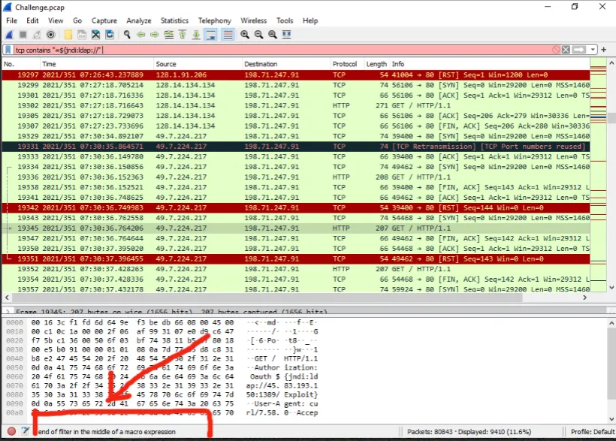Image resolution: width=616 pixels, height=441 pixels.
Task: Clear the display filter with X button
Action: point(566,50)
